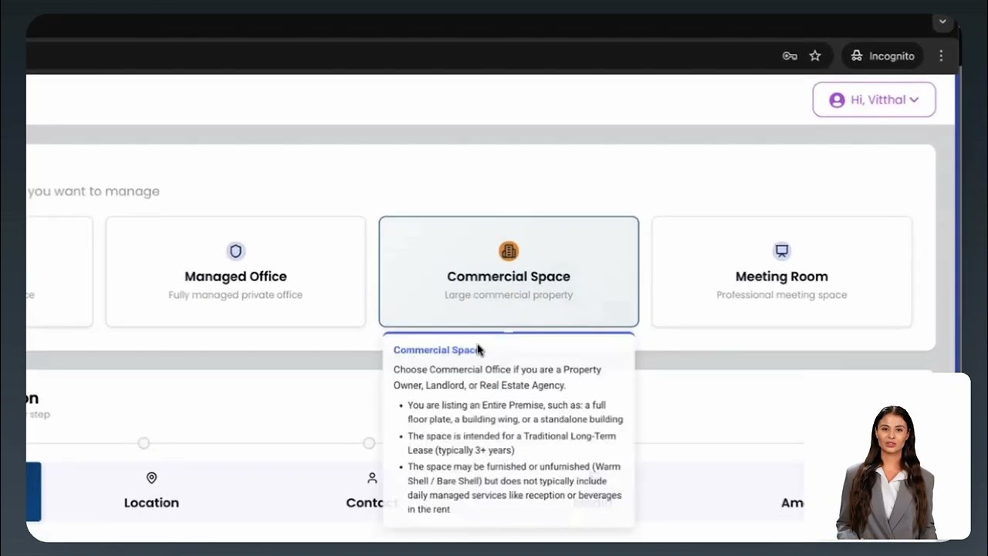Click the 'Professional meeting space' subtitle
Screen dimensions: 988x556
[x=782, y=295]
